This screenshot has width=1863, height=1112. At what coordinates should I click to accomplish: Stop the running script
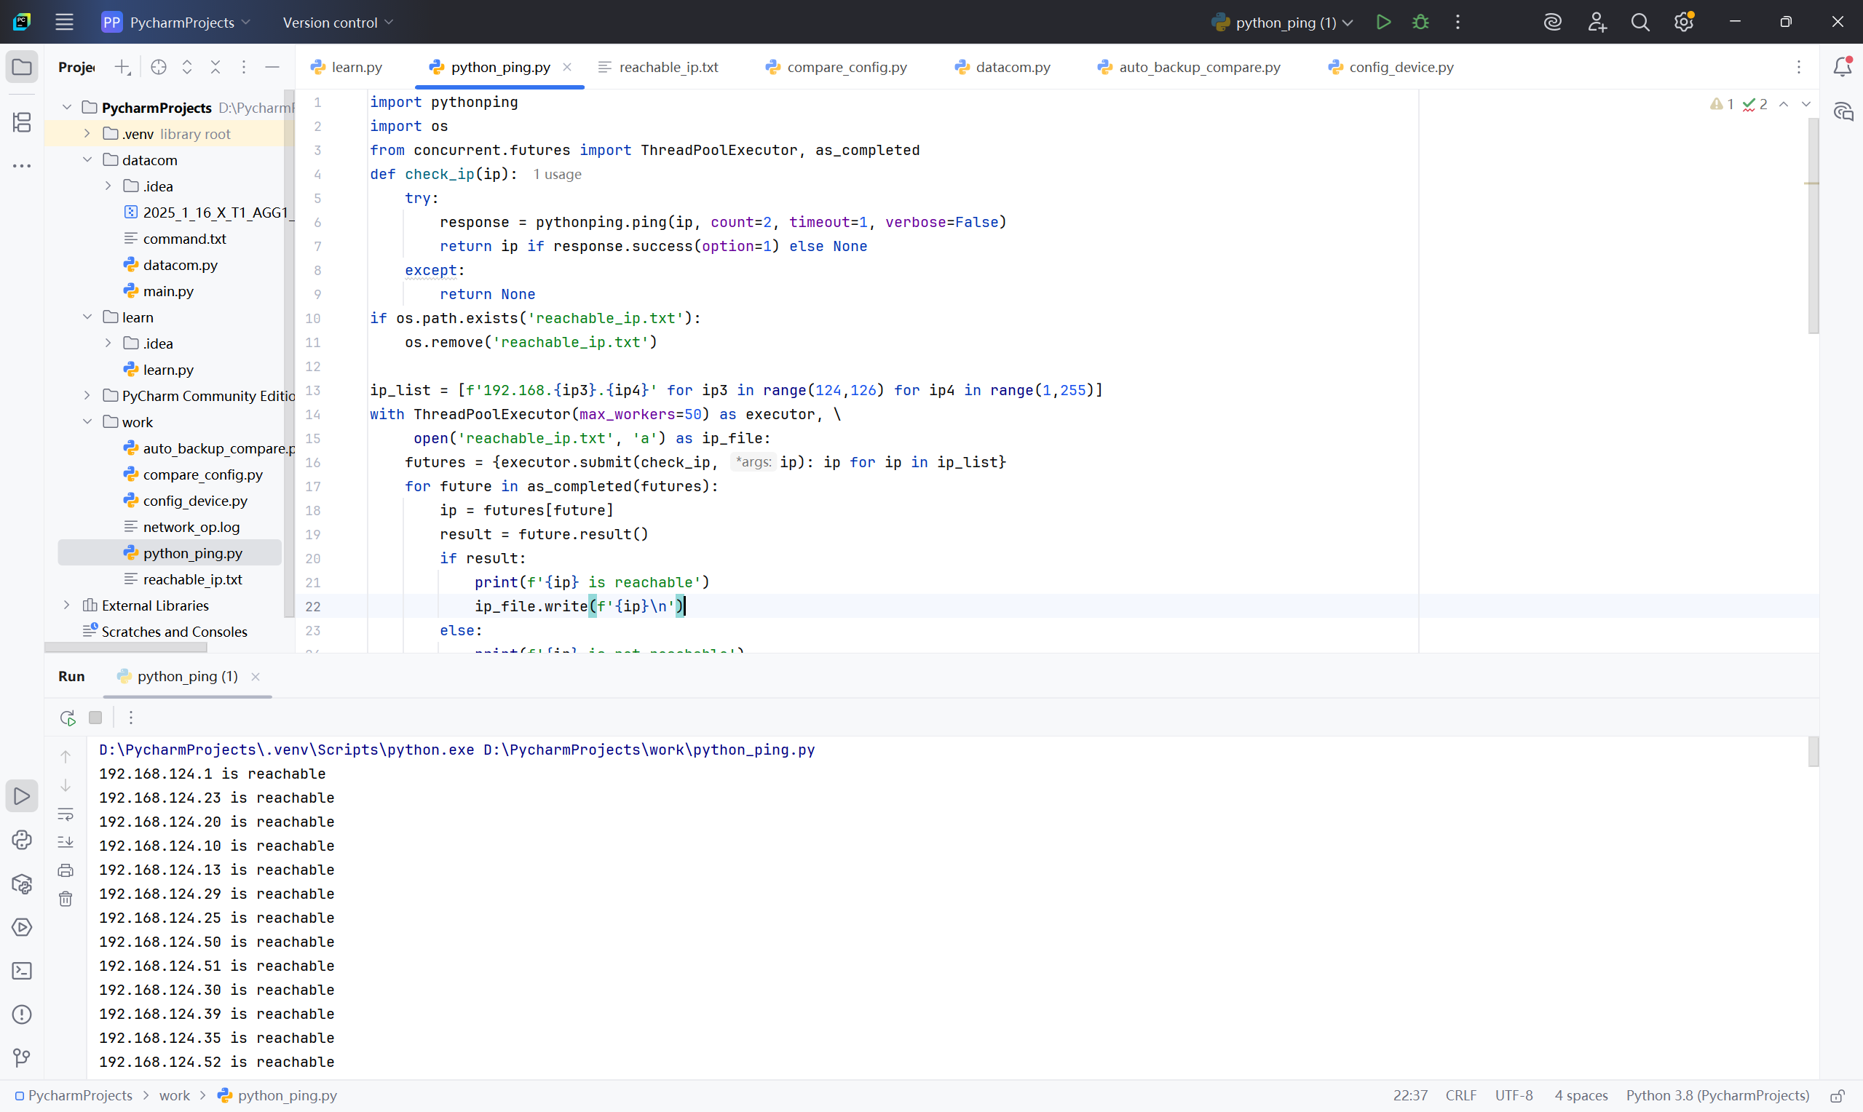click(95, 717)
